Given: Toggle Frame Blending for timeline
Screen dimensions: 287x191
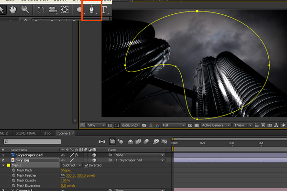Looking at the screenshot, I should coord(138,141).
